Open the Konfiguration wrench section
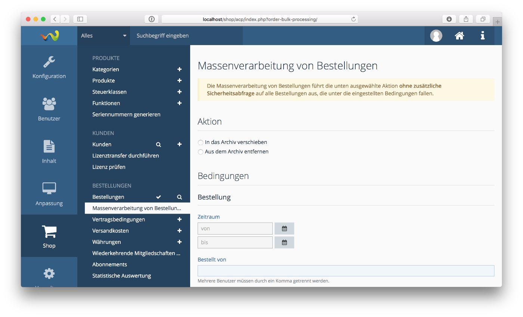Screen dimensions: 523x317 49,67
